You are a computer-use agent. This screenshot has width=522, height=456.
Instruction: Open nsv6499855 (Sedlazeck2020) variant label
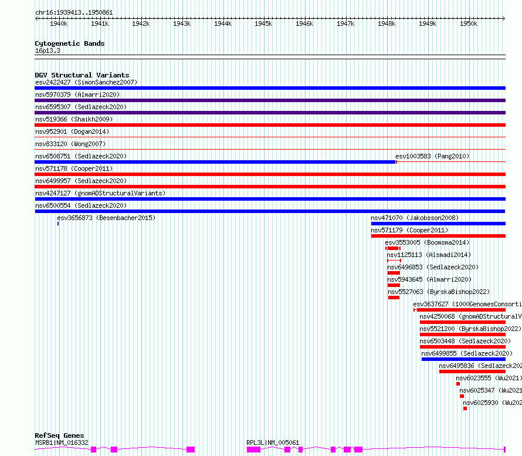(467, 353)
